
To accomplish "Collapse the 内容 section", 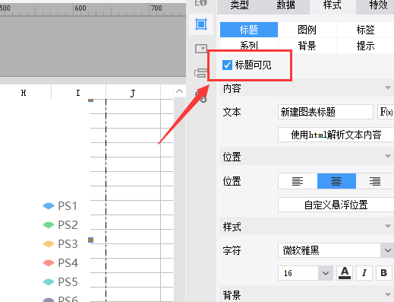I will (x=388, y=87).
